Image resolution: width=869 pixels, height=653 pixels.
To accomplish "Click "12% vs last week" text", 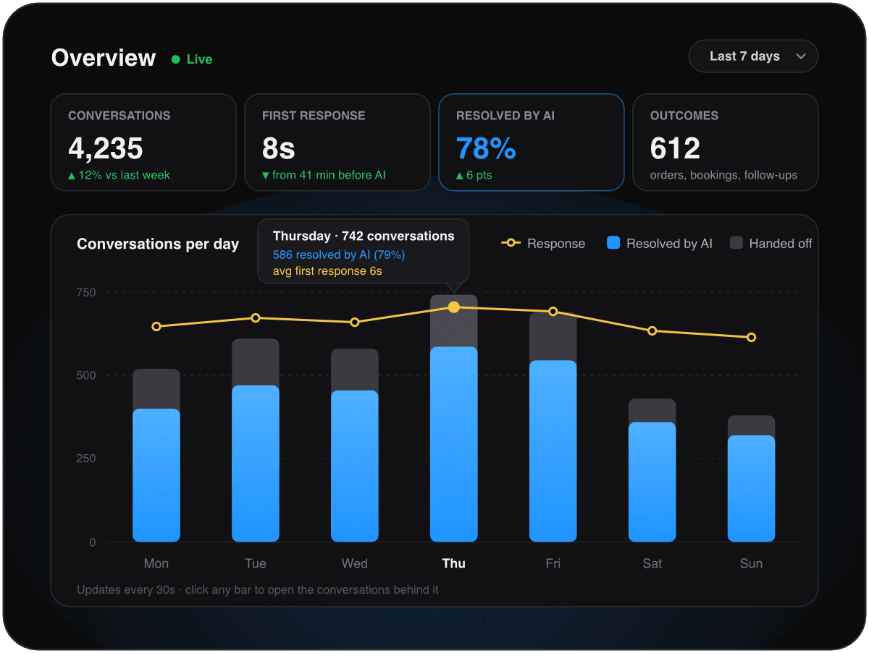I will [125, 175].
